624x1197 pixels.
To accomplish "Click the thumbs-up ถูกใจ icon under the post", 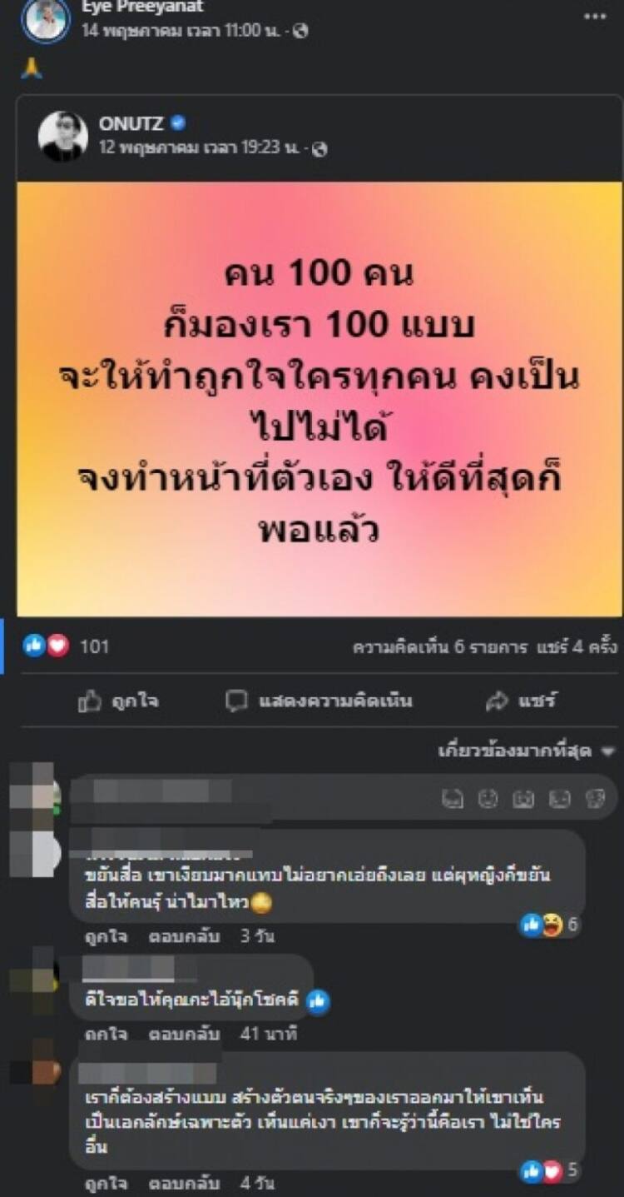I will pos(89,701).
